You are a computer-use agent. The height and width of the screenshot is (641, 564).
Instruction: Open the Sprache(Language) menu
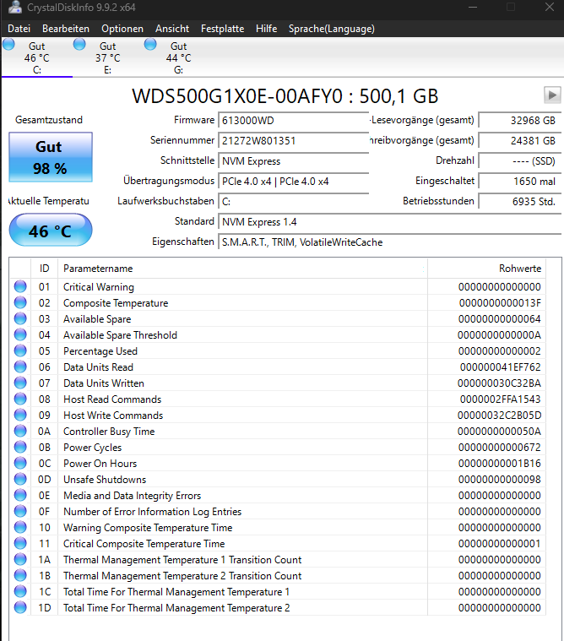click(x=332, y=29)
